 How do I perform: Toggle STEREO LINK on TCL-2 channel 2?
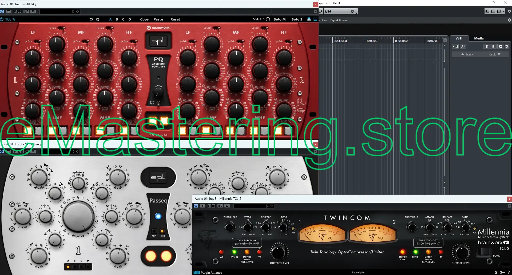[403, 252]
